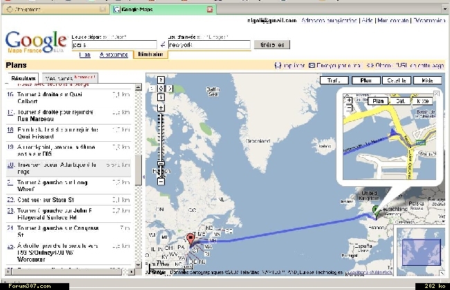Select Plan view in the info bubble

378,101
